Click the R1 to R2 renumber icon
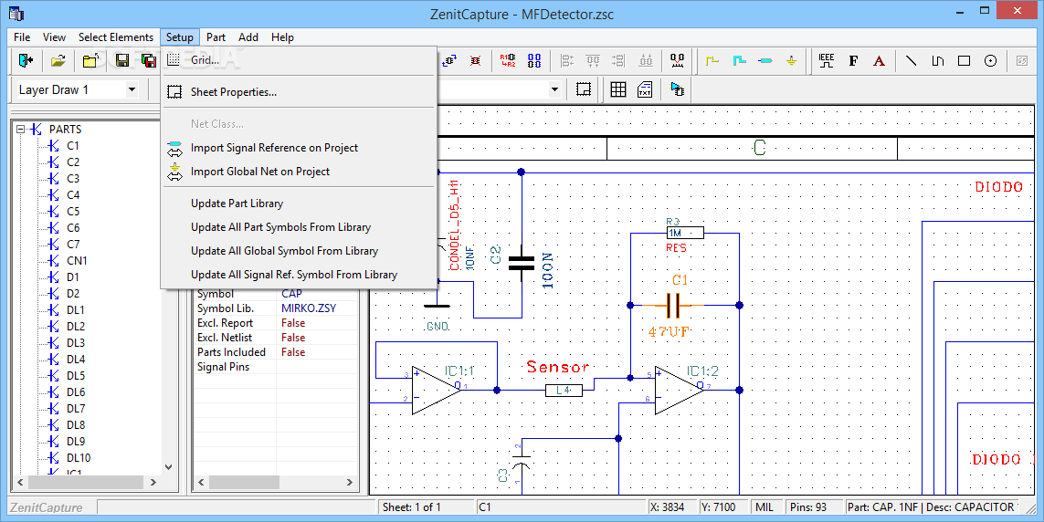This screenshot has height=522, width=1044. click(x=508, y=60)
